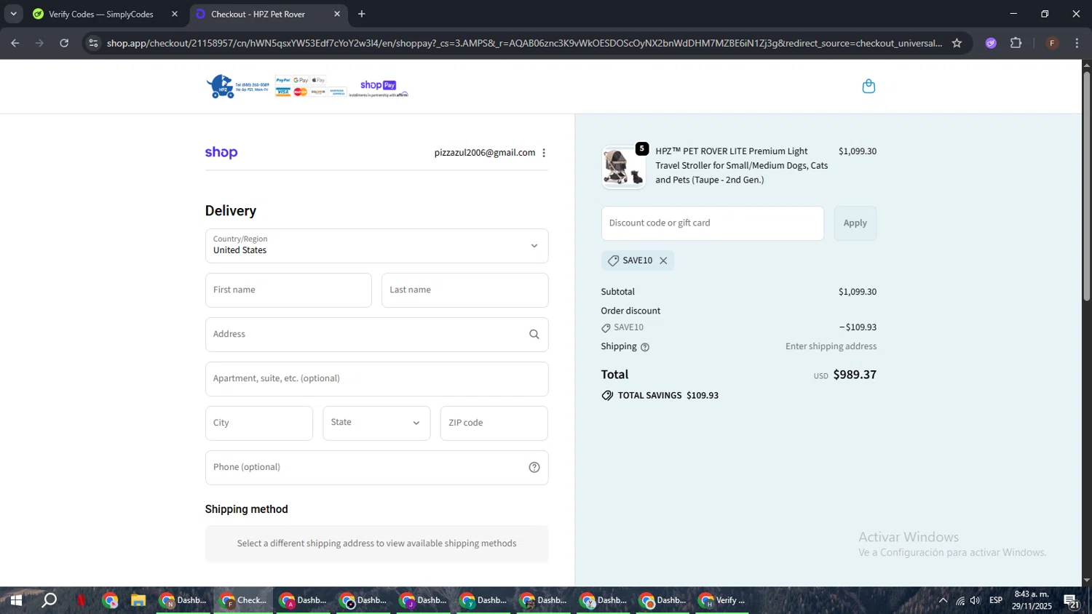
Task: Click the Apply discount button
Action: [855, 223]
